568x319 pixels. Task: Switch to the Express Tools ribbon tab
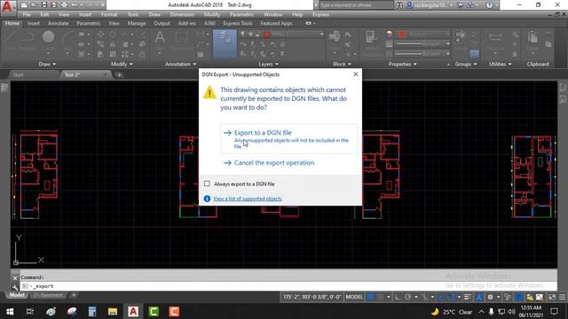(238, 23)
